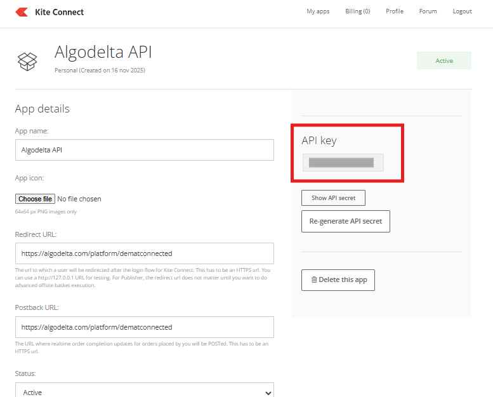
Task: Click the Algodelta API page heading
Action: tap(103, 52)
